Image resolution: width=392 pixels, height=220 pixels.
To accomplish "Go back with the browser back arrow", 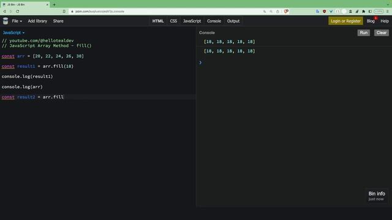I will coord(4,12).
